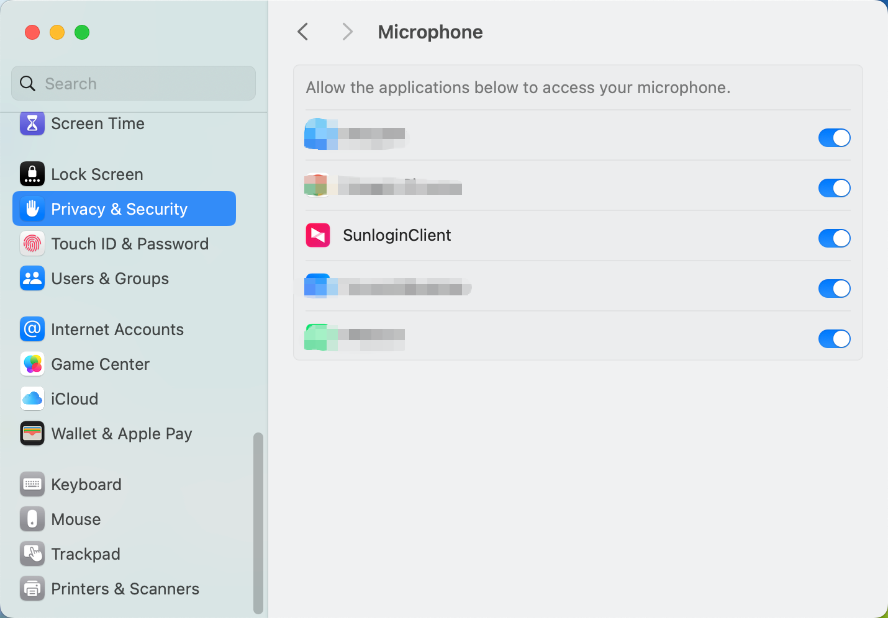The width and height of the screenshot is (888, 618).
Task: Open Printers & Scanners settings
Action: tap(125, 588)
